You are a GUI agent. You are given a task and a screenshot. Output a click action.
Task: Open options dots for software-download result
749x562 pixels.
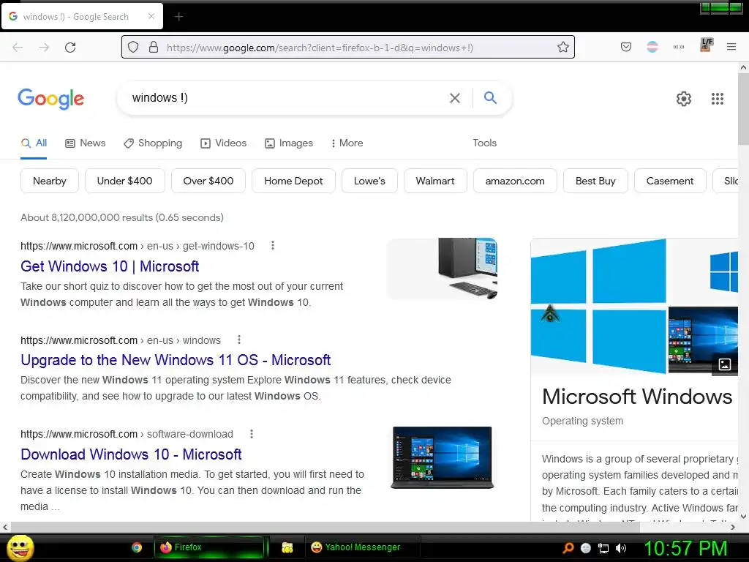[252, 434]
